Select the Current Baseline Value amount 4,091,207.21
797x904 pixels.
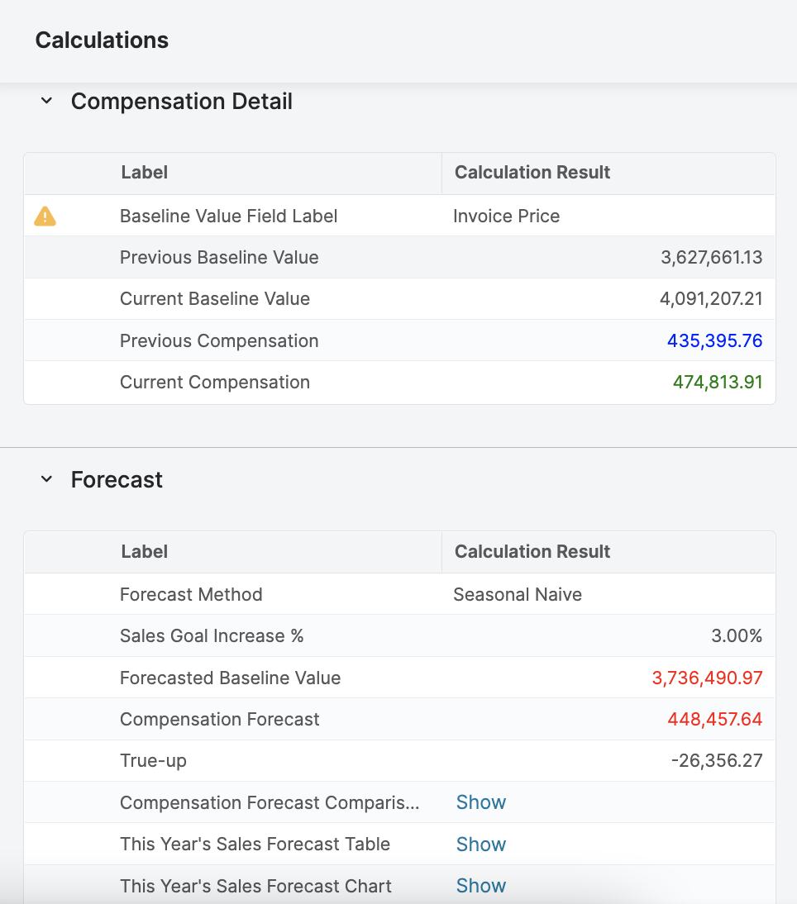pyautogui.click(x=710, y=299)
